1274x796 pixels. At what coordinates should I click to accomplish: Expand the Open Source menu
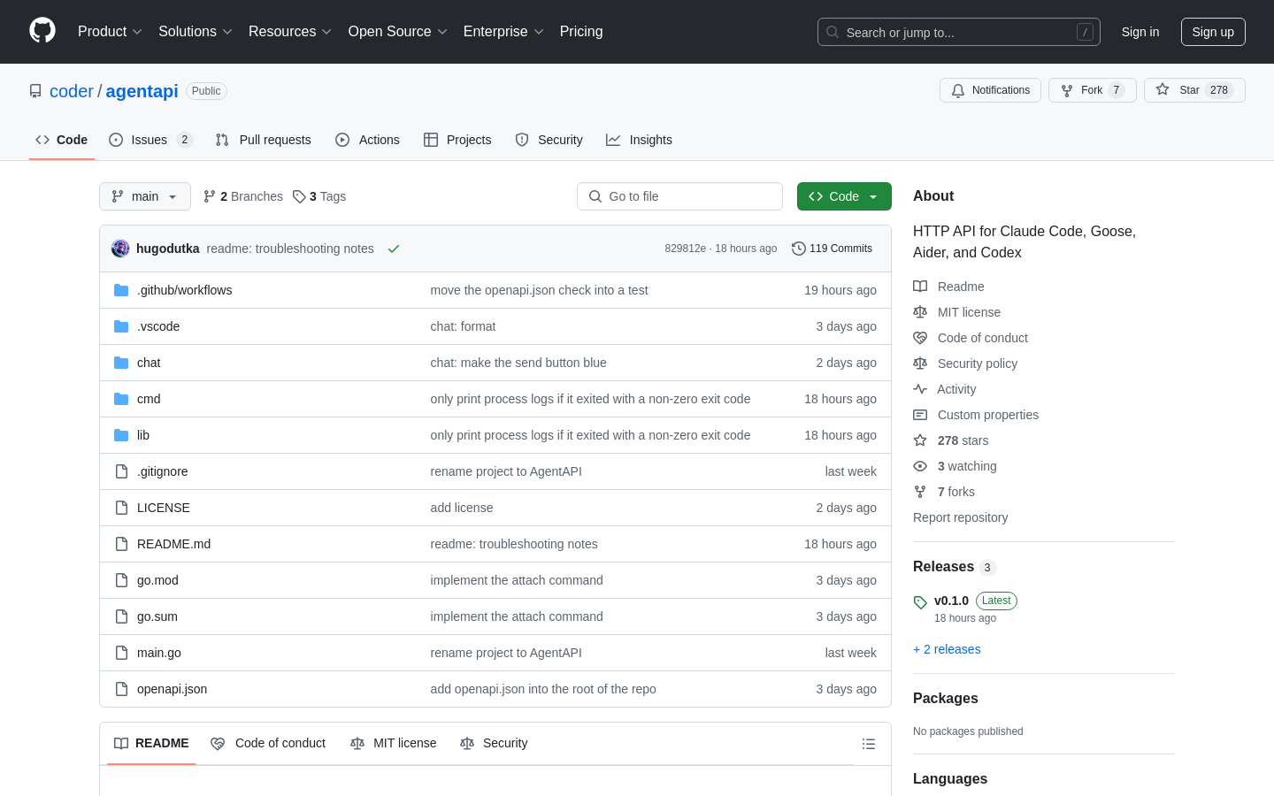[x=398, y=32]
